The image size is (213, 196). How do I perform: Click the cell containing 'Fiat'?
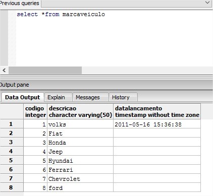80,134
